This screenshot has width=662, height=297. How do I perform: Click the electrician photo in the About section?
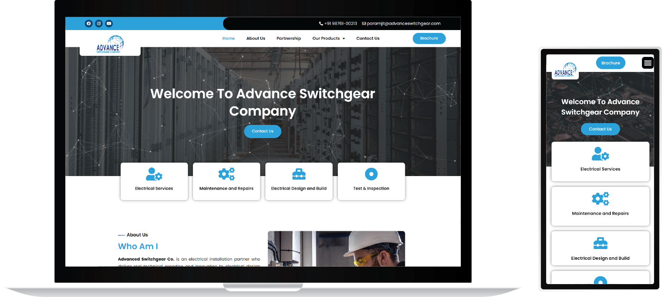coord(336,249)
